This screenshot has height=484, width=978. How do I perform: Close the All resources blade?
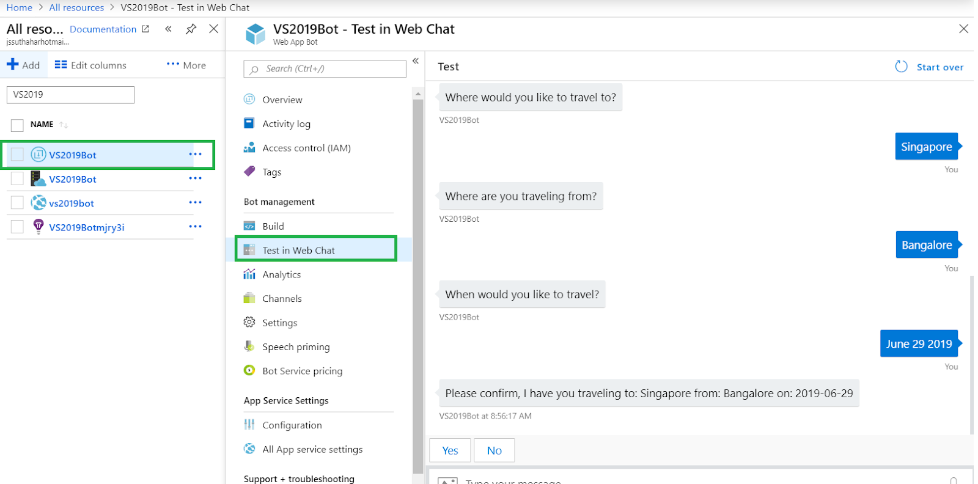[214, 29]
